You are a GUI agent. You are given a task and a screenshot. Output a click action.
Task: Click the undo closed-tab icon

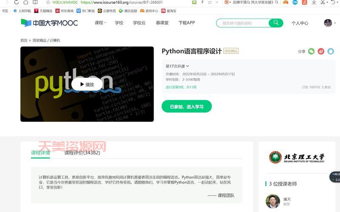tap(333, 3)
